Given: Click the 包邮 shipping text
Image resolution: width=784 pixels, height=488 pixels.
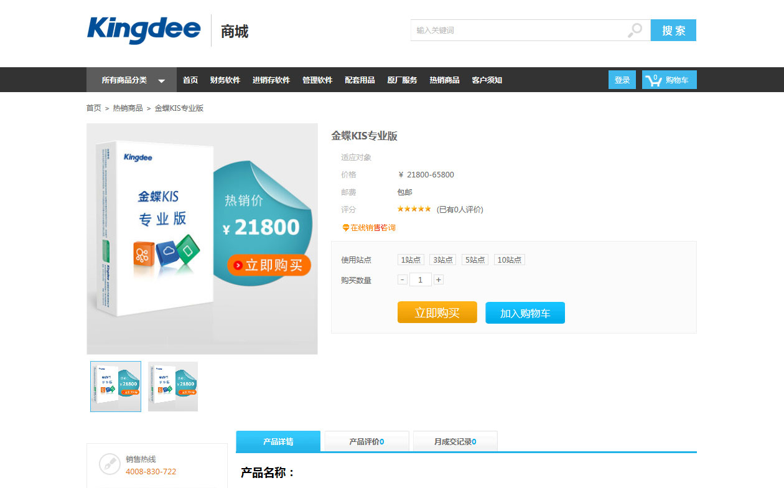Looking at the screenshot, I should tap(404, 192).
